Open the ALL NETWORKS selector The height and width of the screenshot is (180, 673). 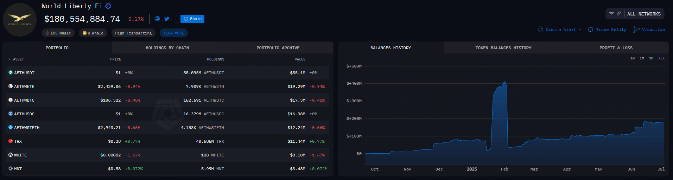coord(644,14)
